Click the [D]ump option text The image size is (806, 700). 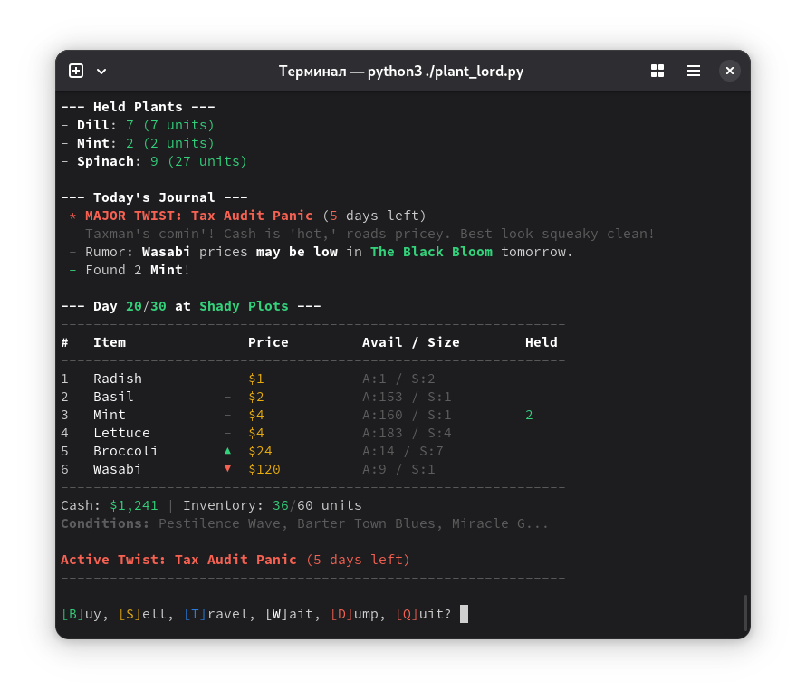click(354, 614)
